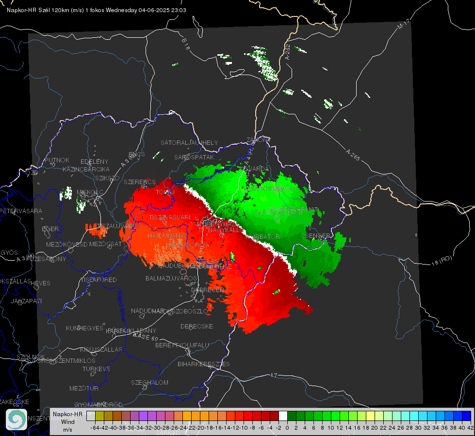Select the cyan swatch between 28 and 30
The width and height of the screenshot is (475, 436).
[x=414, y=416]
